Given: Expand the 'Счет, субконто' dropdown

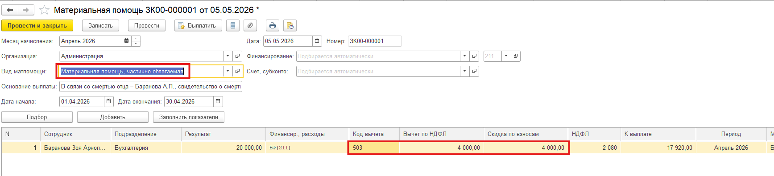Looking at the screenshot, I should click(x=465, y=71).
